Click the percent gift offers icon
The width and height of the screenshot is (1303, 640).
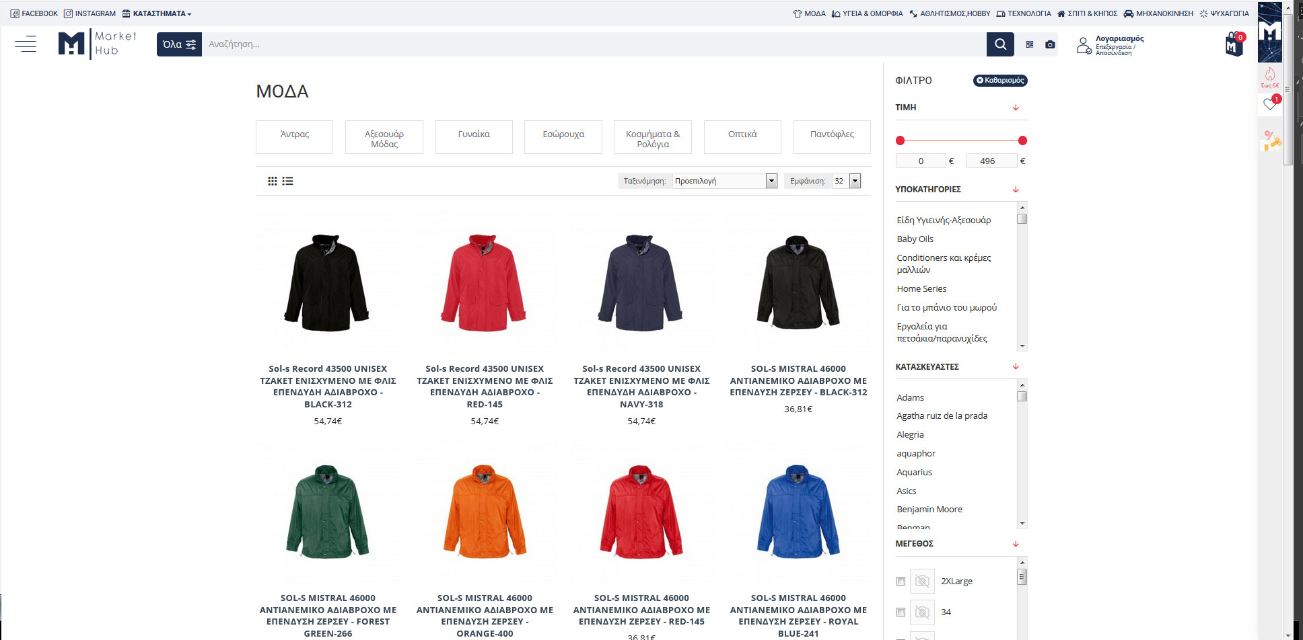coord(1271,140)
